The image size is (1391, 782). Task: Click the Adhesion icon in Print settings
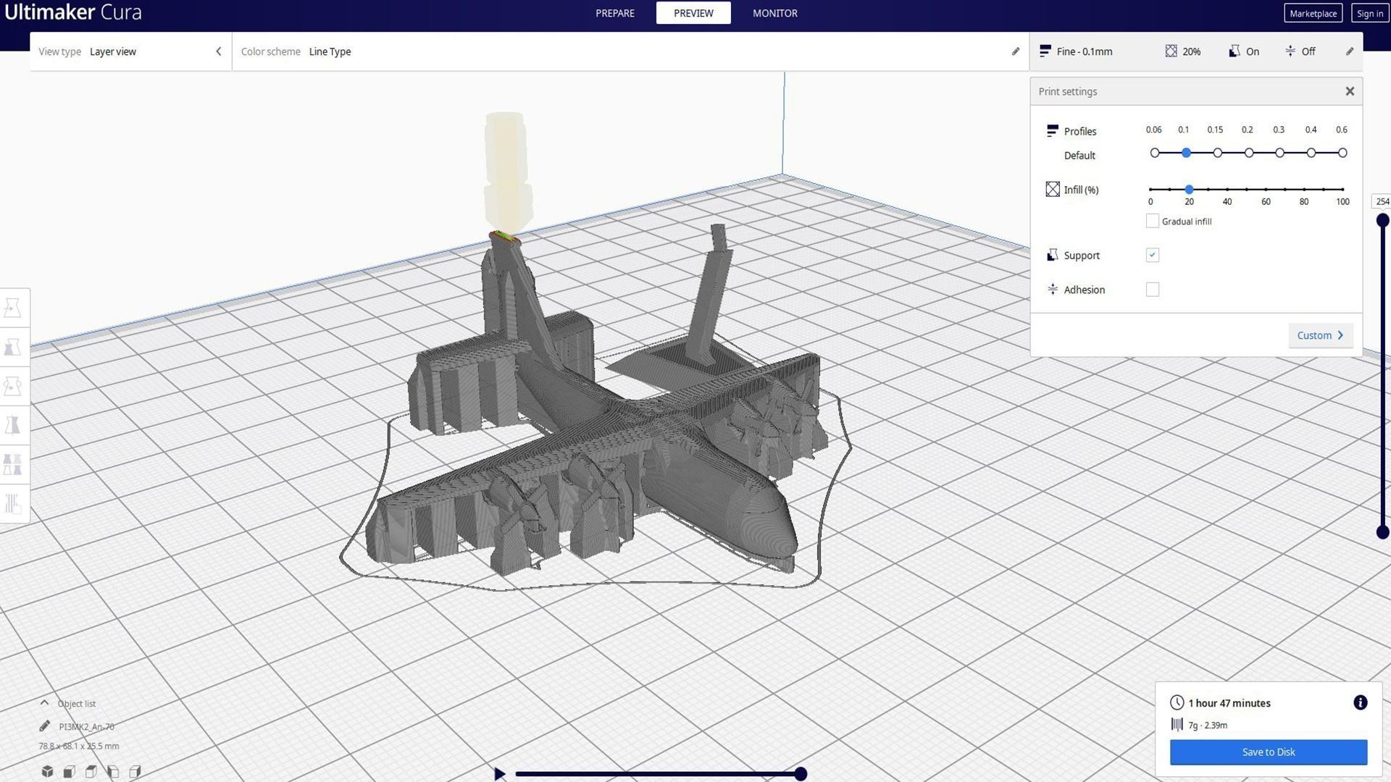(1052, 289)
